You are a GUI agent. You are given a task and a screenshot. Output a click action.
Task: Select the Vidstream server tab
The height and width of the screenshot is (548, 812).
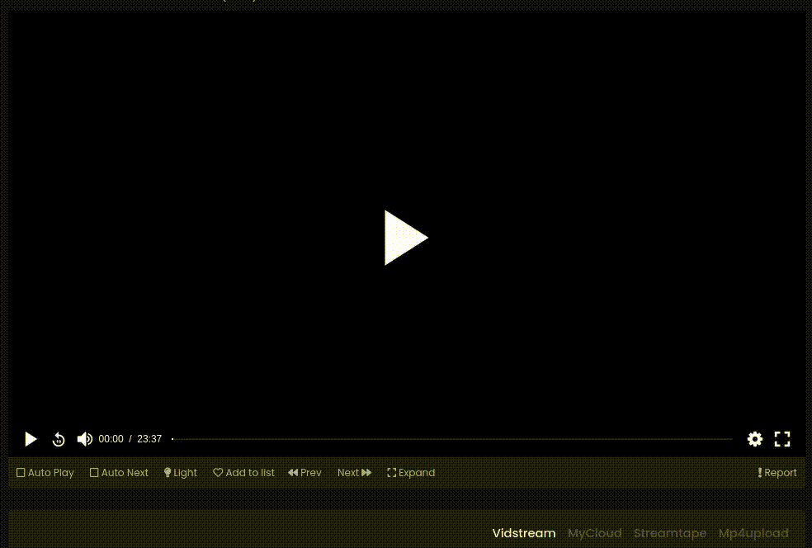tap(523, 533)
